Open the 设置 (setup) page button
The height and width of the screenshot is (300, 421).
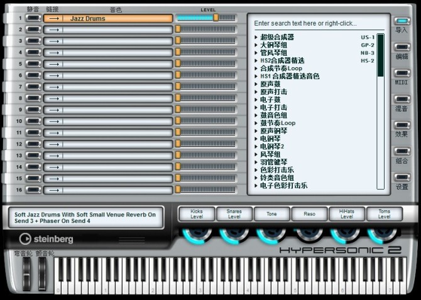[402, 177]
